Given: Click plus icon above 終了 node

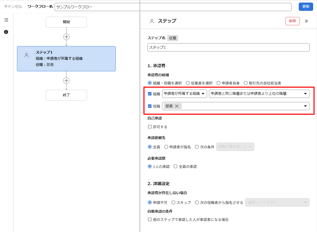Looking at the screenshot, I should tap(66, 81).
